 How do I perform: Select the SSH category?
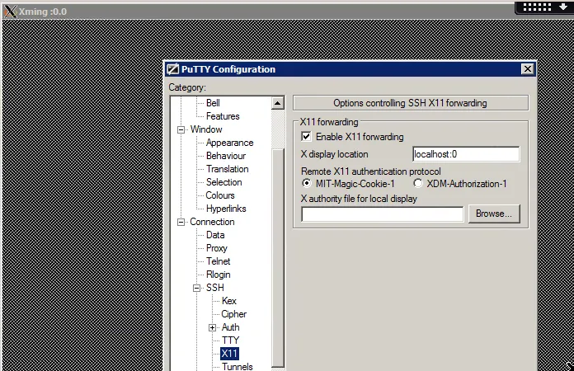tap(215, 287)
